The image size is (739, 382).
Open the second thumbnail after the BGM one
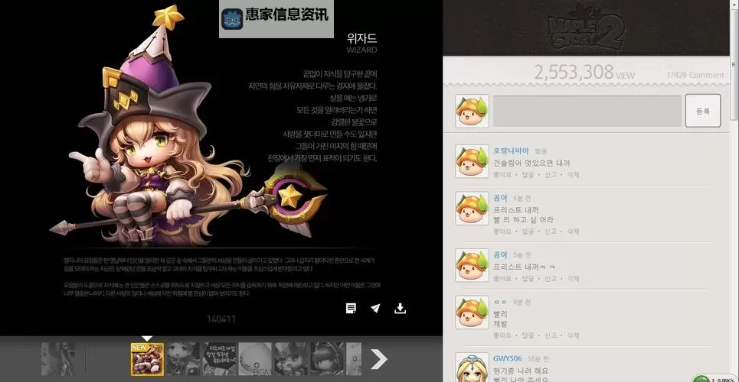(x=327, y=359)
